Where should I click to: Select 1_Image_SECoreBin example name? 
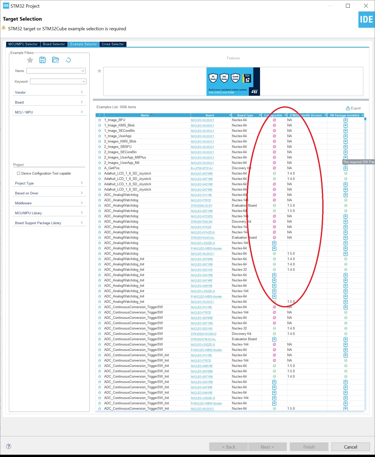(x=120, y=131)
